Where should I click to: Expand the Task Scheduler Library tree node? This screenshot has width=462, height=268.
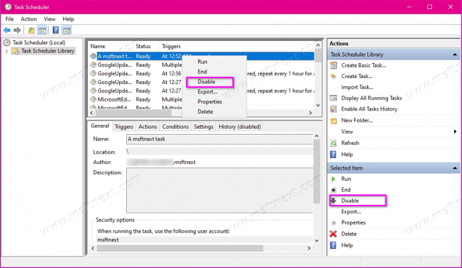tap(7, 51)
